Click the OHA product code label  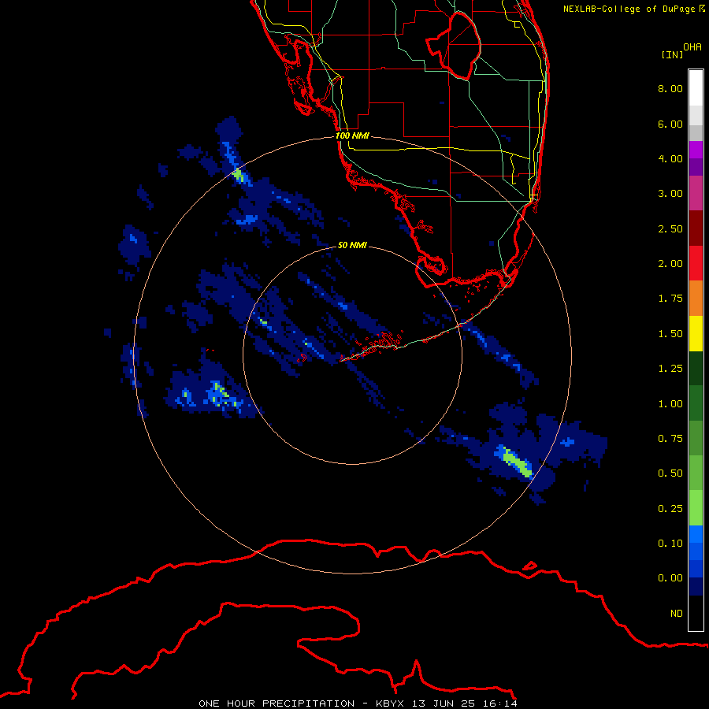click(692, 46)
